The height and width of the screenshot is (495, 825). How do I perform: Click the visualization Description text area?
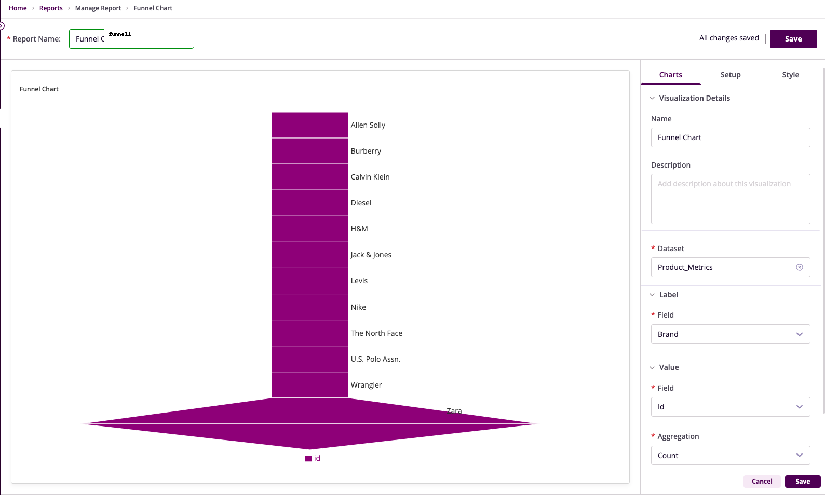coord(730,199)
